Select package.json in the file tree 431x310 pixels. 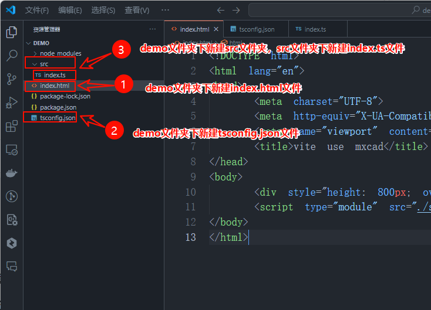[x=58, y=107]
